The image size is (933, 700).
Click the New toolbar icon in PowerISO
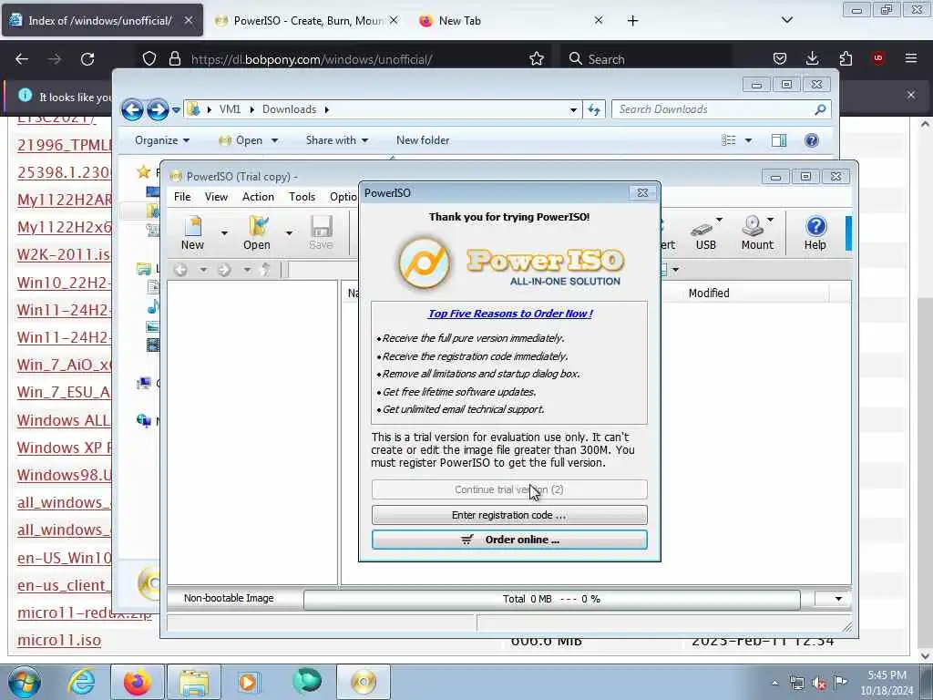(192, 232)
